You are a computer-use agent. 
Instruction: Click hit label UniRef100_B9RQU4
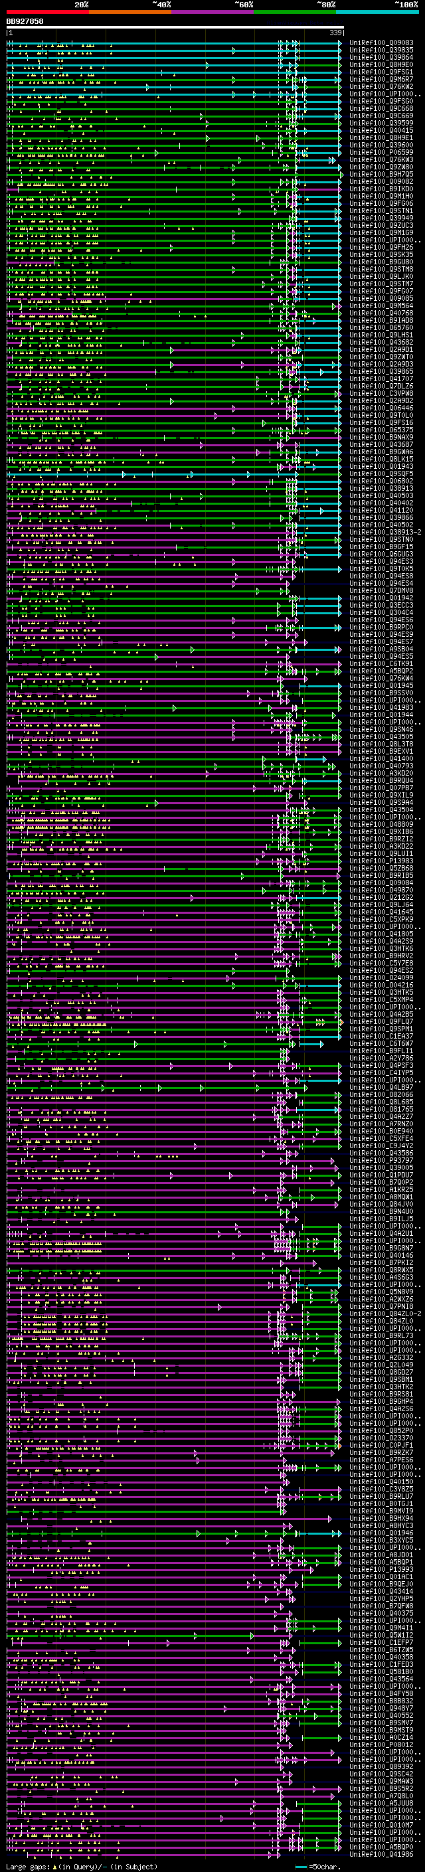click(x=381, y=781)
